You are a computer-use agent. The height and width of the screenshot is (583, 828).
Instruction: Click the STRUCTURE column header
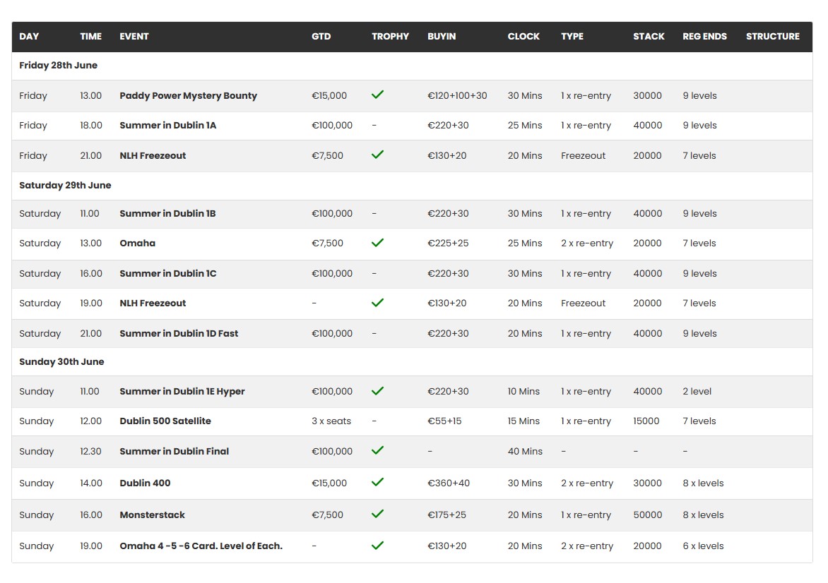pos(772,37)
